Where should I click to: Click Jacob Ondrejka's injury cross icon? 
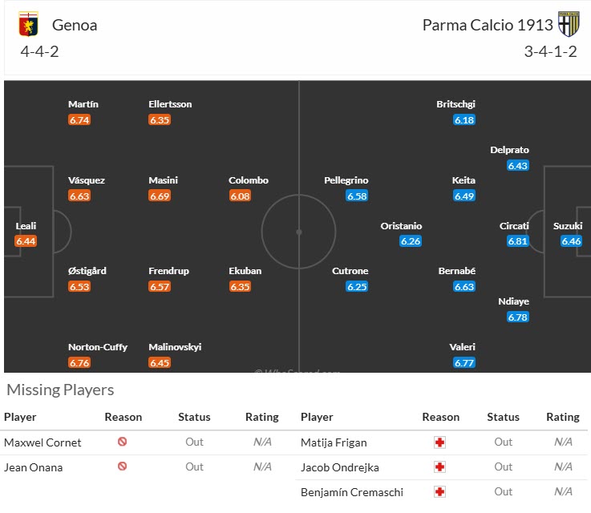440,467
